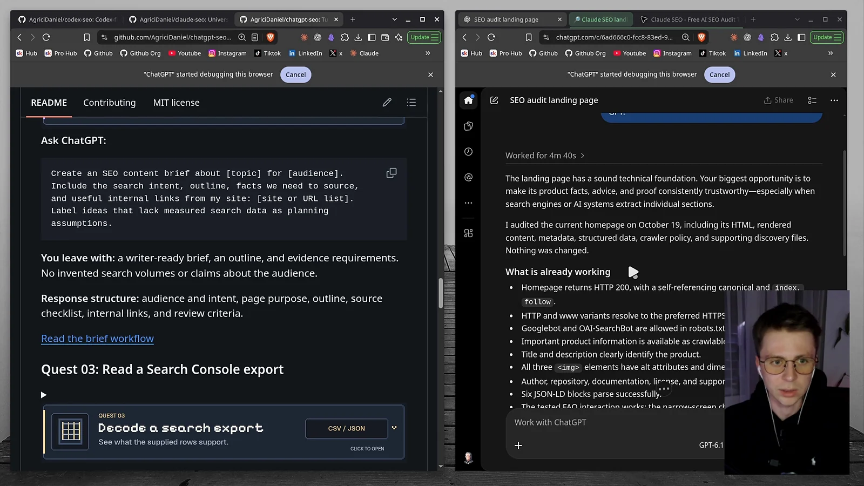Show more bookmarks in right browser bar
The image size is (864, 486).
[x=831, y=53]
